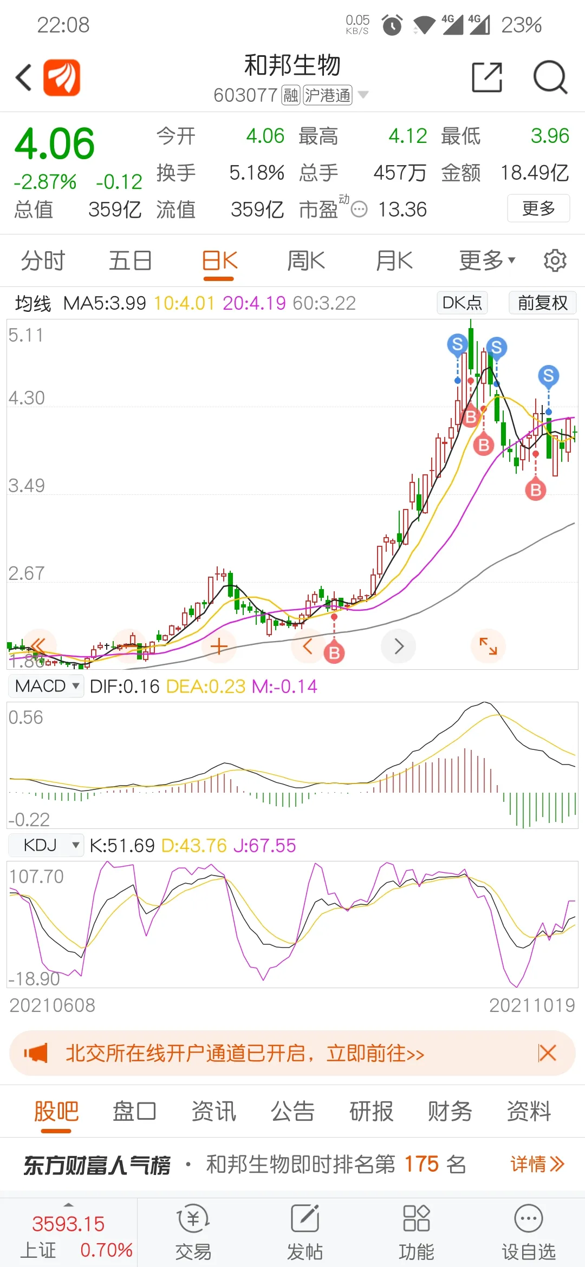Switch to the 五日 chart tab
The image size is (585, 1267).
tap(130, 260)
